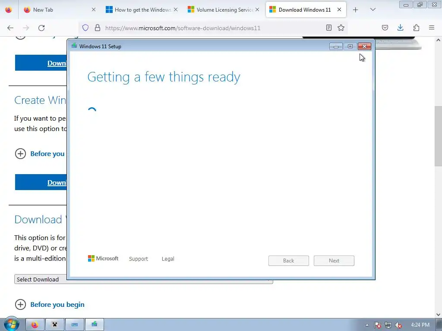Click the scrollbar up arrow
Image resolution: width=442 pixels, height=331 pixels.
pos(439,40)
